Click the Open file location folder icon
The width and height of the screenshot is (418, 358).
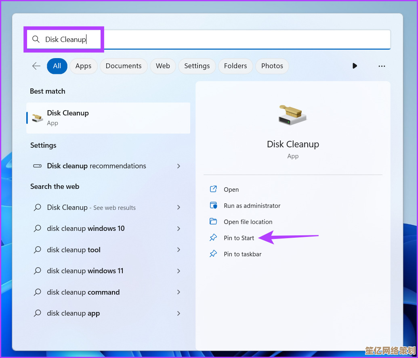point(213,222)
